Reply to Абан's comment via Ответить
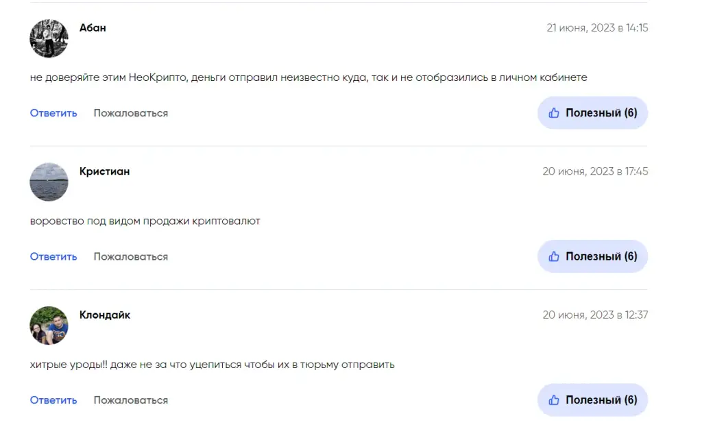The height and width of the screenshot is (429, 702). tap(53, 113)
